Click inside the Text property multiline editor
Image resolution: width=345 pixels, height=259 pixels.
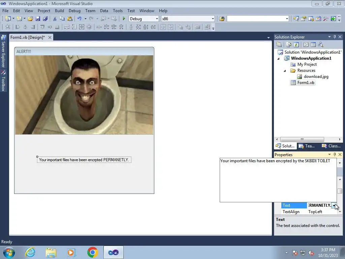tap(278, 180)
